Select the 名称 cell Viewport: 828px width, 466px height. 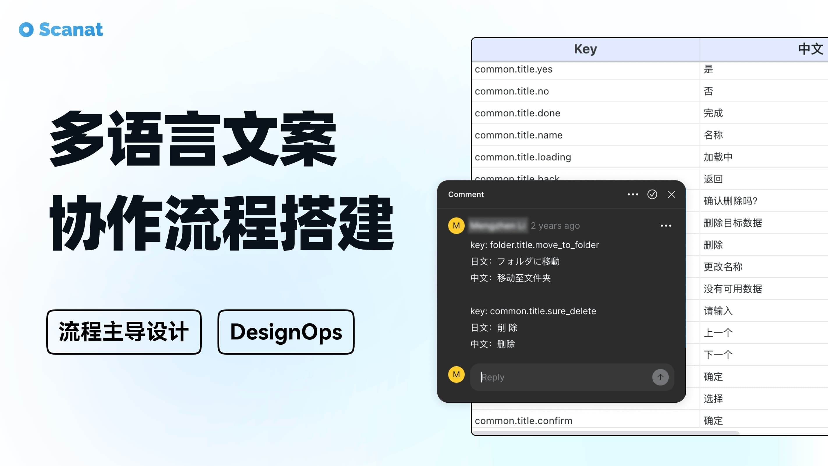point(764,135)
